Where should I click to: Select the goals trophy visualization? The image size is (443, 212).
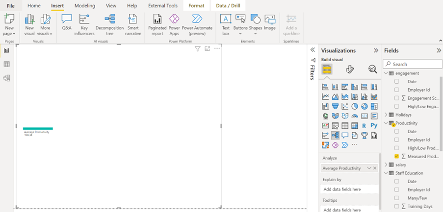click(x=364, y=135)
